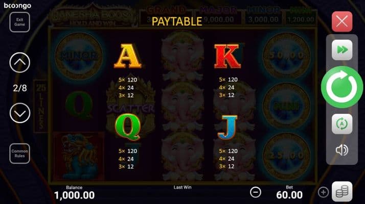Viewport: 365px width, 204px height.
Task: Click the Bet amount 60.00
Action: 289,195
